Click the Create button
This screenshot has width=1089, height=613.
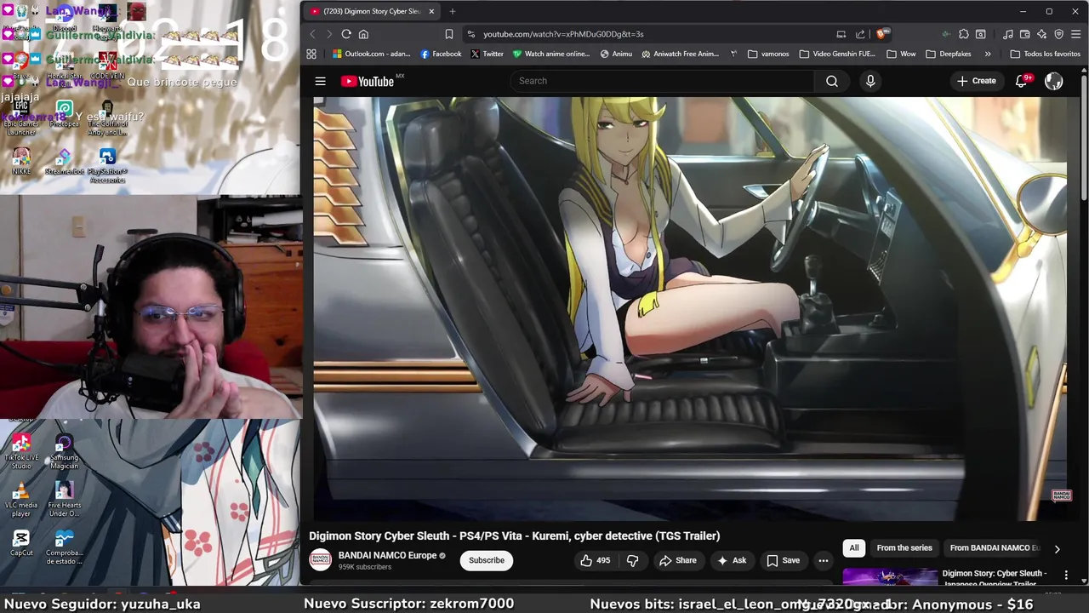976,81
